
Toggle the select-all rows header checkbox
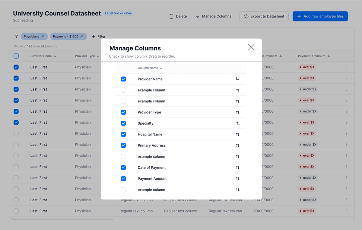[16, 56]
